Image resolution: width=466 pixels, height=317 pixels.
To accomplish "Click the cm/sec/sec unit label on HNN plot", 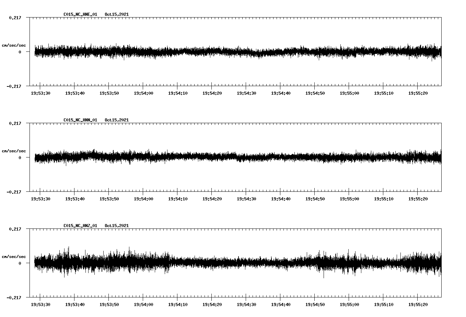I will (x=14, y=151).
